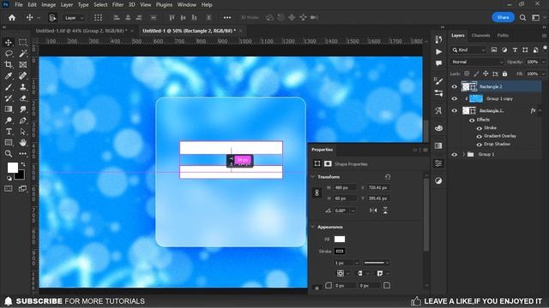The width and height of the screenshot is (549, 308).
Task: Switch to the Paths tab
Action: [x=503, y=35]
